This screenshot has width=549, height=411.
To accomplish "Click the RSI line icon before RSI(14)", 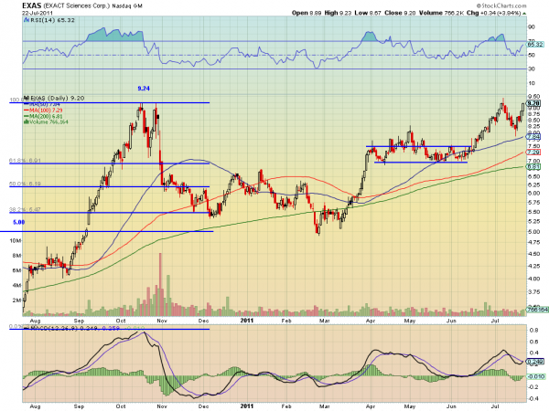I will [x=27, y=20].
